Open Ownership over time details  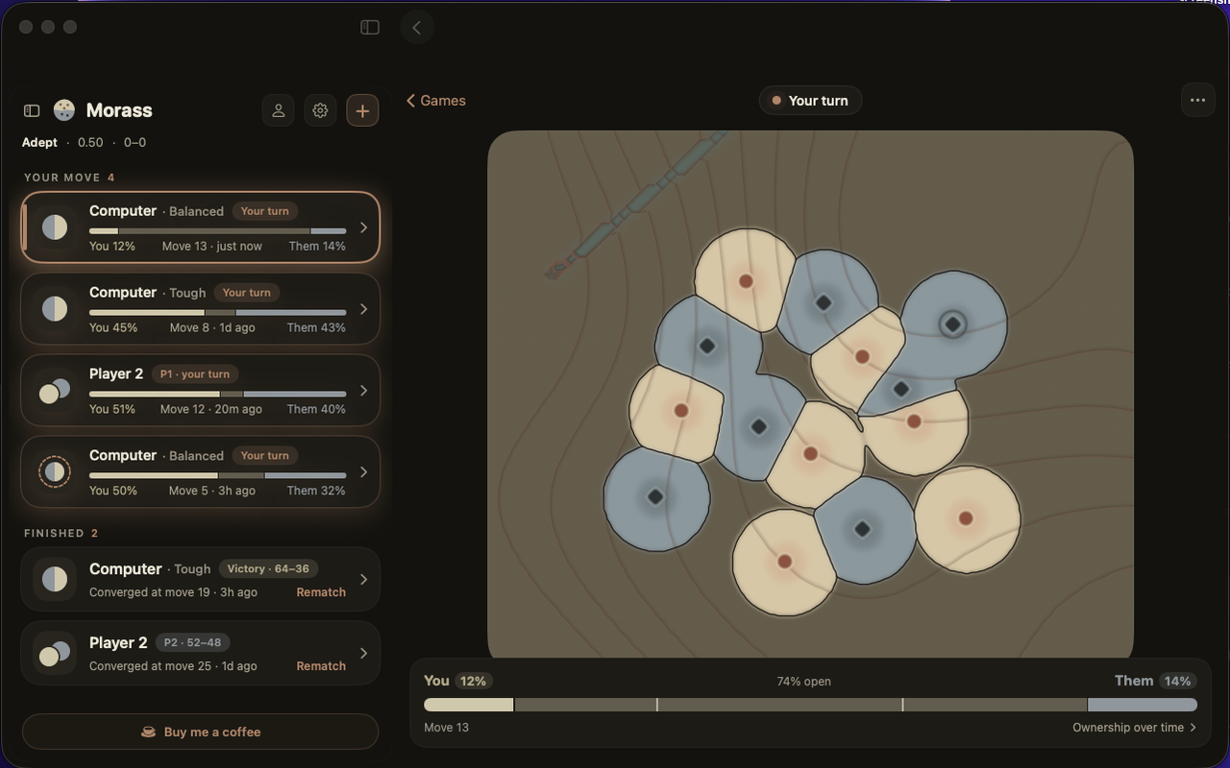tap(1135, 728)
